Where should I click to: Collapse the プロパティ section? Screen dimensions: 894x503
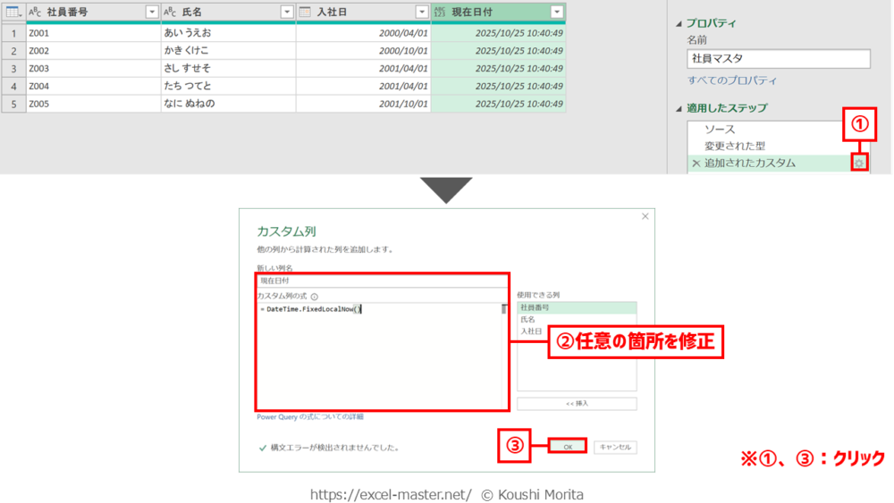[x=679, y=23]
